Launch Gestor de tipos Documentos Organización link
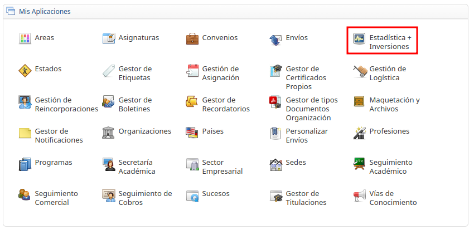Image resolution: width=474 pixels, height=230 pixels. click(x=312, y=109)
